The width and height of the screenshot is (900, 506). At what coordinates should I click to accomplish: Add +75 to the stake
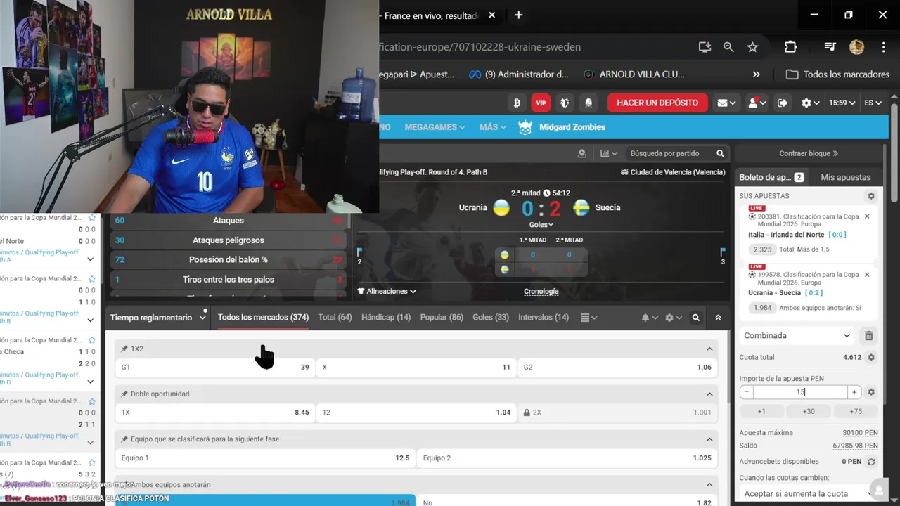856,412
